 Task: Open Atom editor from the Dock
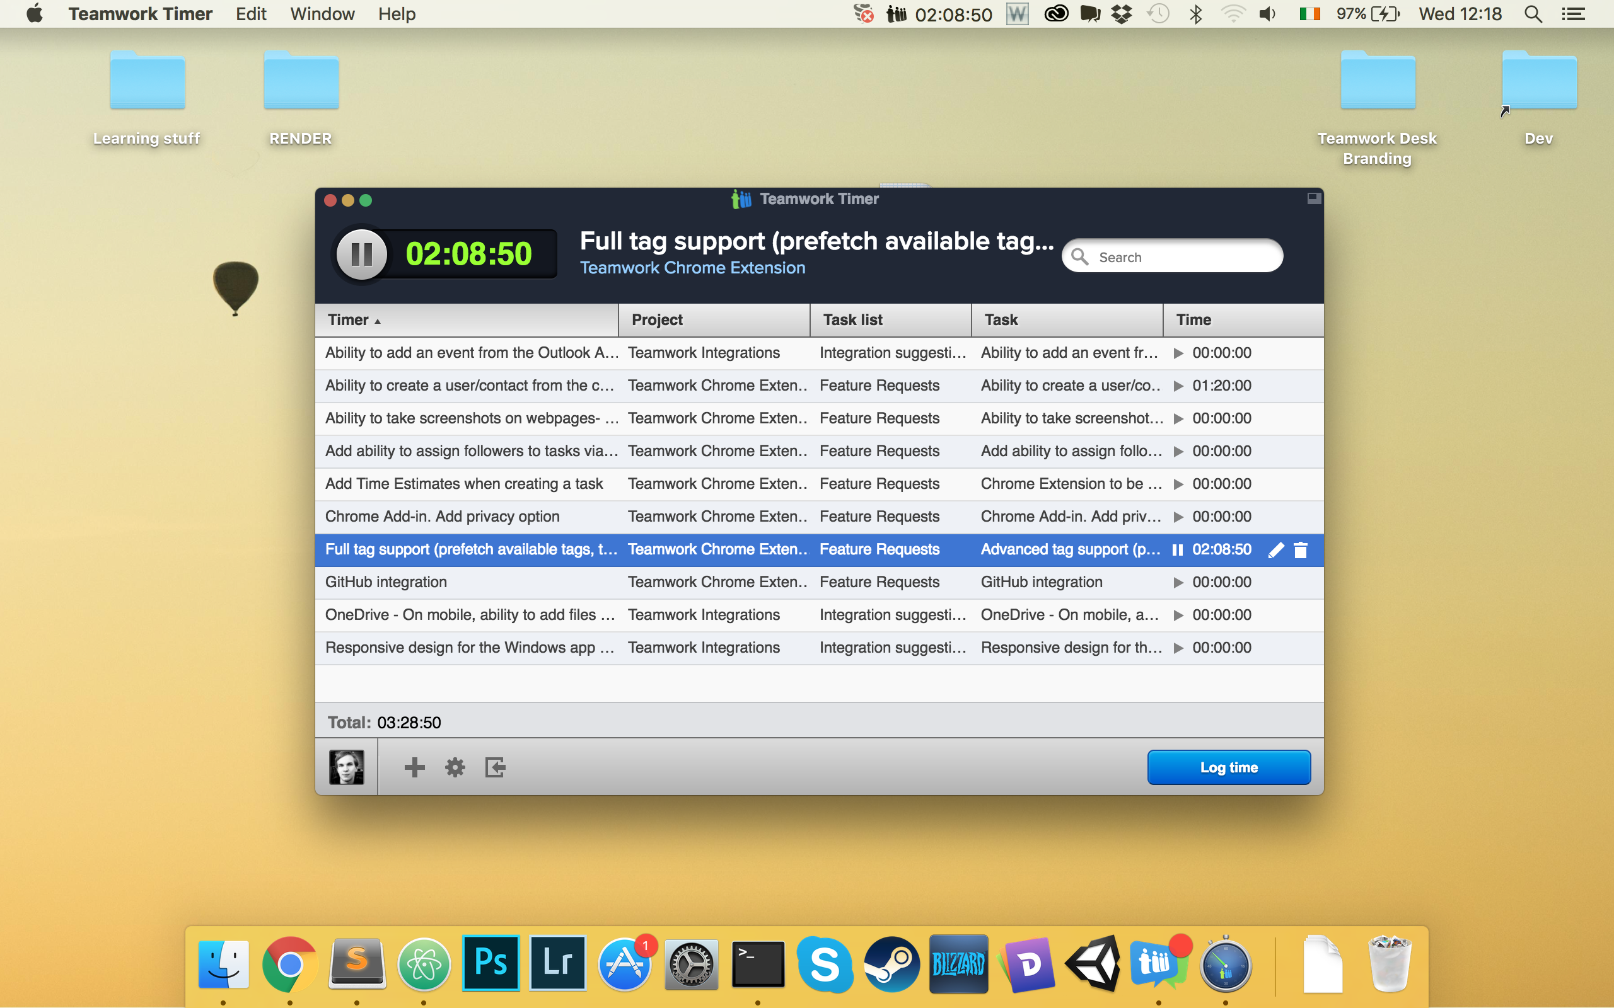tap(424, 964)
